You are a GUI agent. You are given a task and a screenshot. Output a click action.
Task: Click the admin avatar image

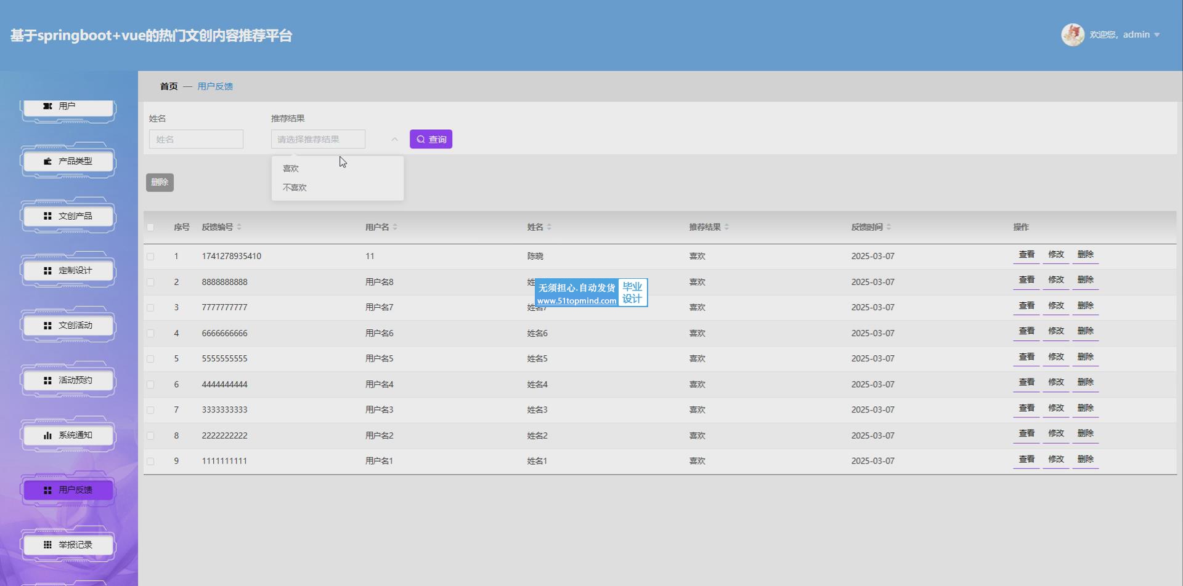(x=1072, y=35)
